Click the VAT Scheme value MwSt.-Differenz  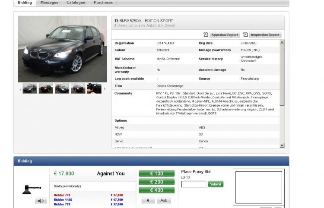[168, 59]
